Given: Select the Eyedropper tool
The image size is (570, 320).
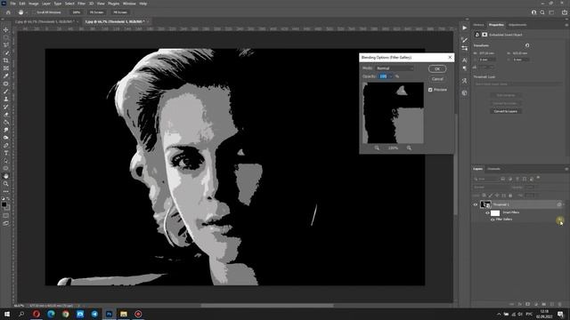Looking at the screenshot, I should click(x=6, y=76).
